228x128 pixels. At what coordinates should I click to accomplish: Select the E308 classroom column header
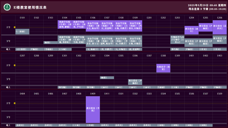pos(163,55)
